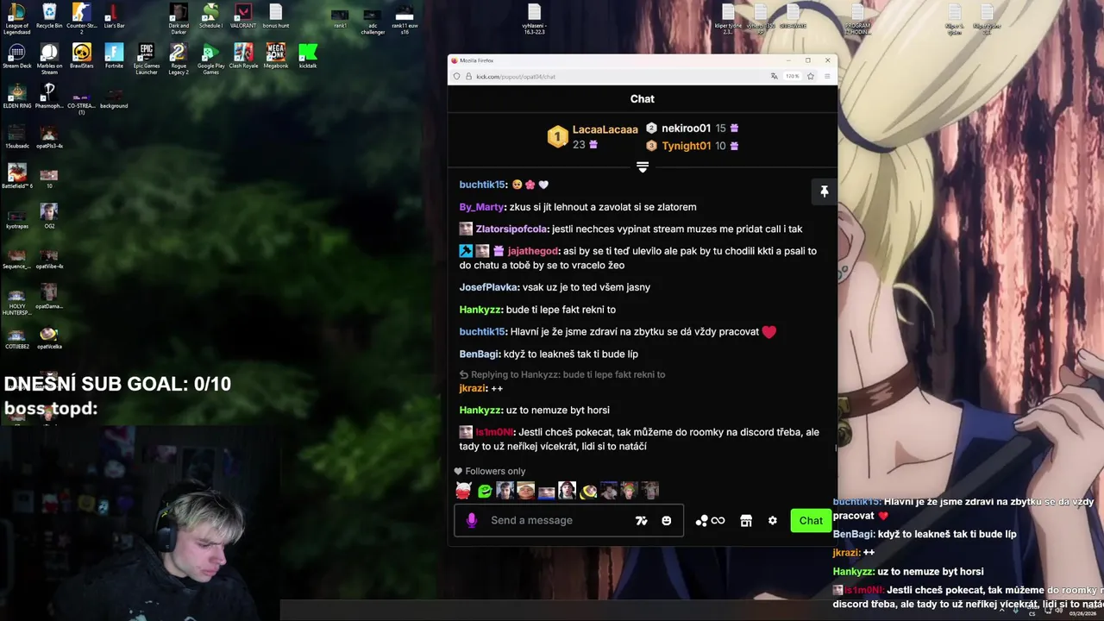
Task: Open the Firefox hamburger application menu
Action: 827,77
